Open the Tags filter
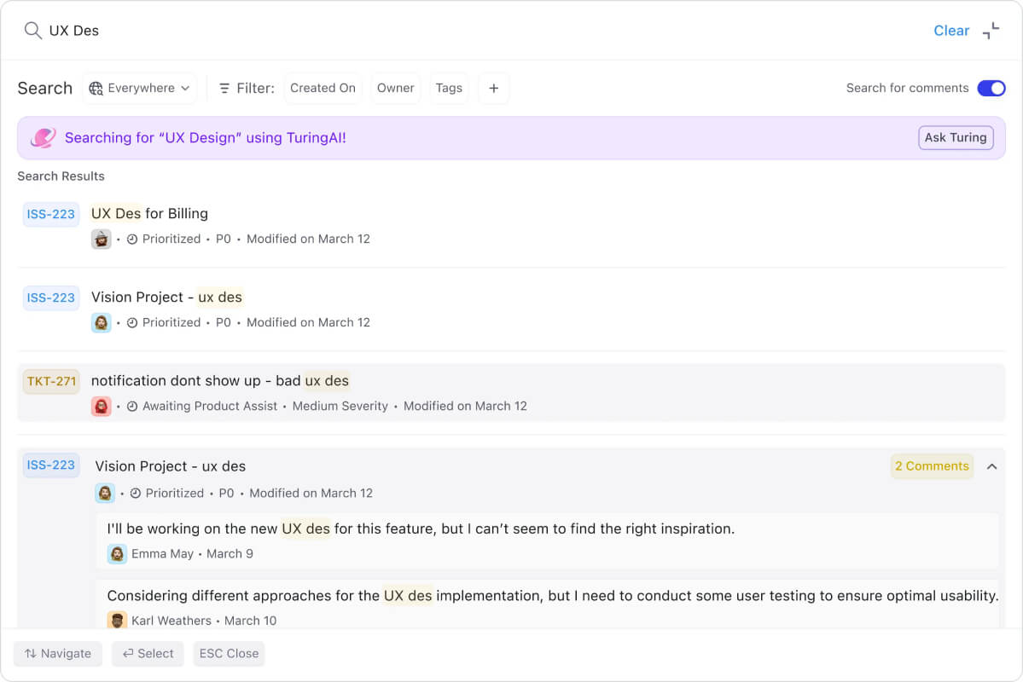The width and height of the screenshot is (1023, 682). tap(449, 88)
